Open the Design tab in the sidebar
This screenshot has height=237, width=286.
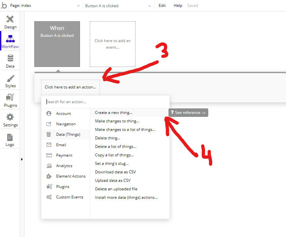(x=10, y=21)
